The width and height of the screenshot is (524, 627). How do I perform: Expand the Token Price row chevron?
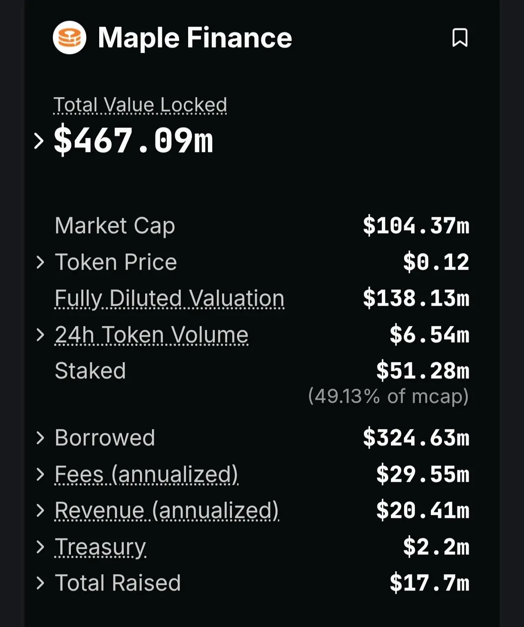click(x=40, y=262)
